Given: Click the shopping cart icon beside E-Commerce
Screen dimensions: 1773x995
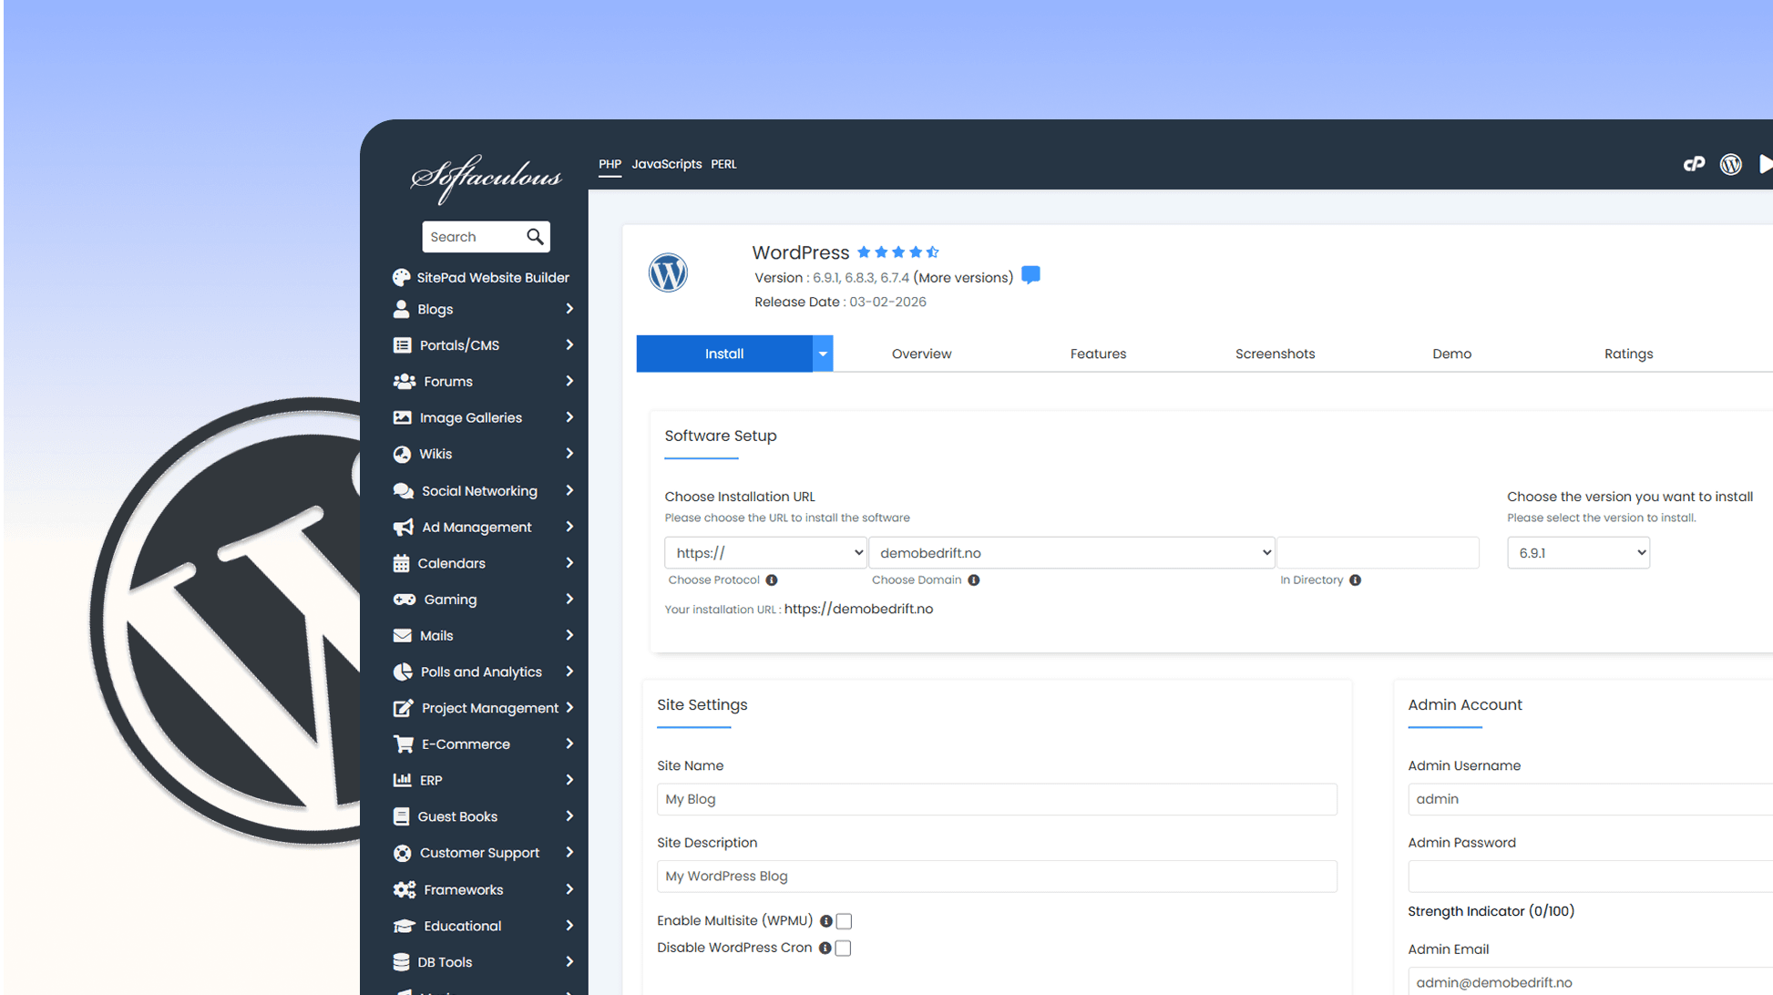Looking at the screenshot, I should [x=403, y=744].
